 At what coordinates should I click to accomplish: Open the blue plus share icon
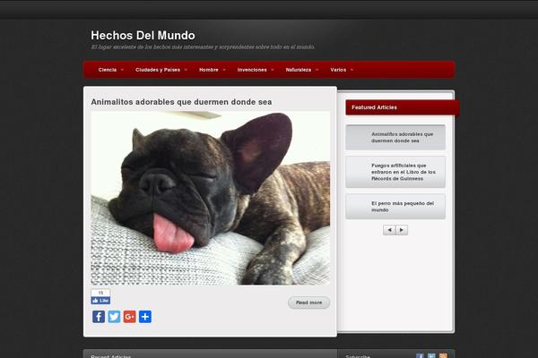click(x=144, y=317)
